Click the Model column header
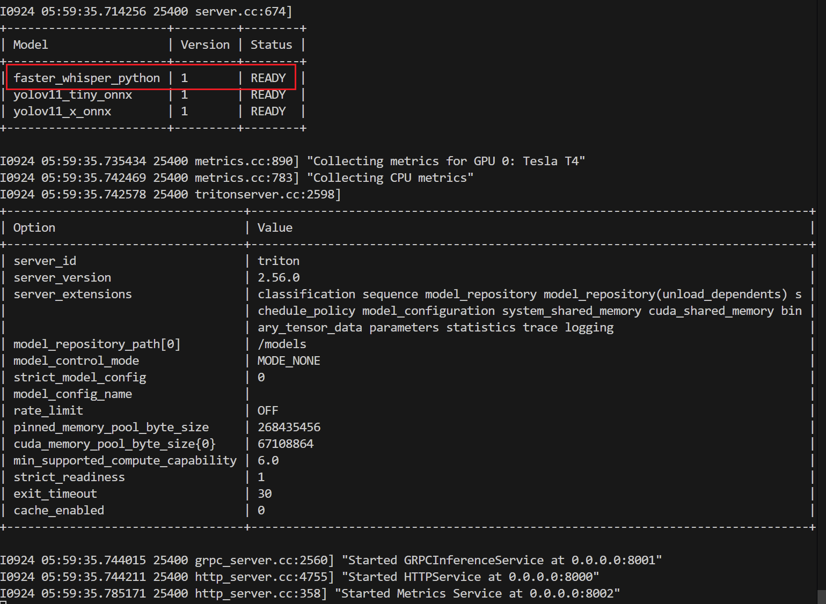 tap(31, 45)
